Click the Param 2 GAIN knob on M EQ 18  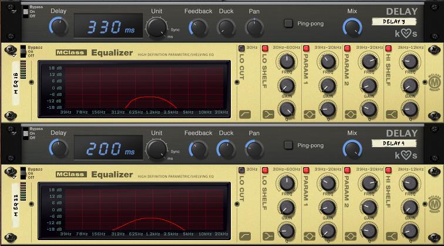369,85
